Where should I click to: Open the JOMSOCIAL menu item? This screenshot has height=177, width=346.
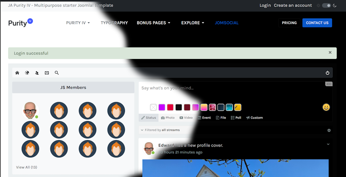point(227,23)
